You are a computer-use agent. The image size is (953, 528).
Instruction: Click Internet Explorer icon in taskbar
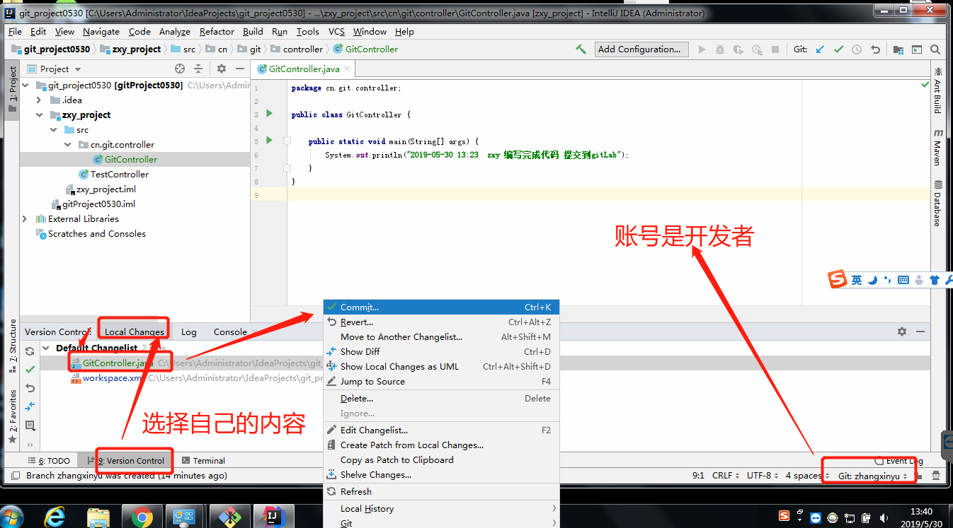[55, 517]
